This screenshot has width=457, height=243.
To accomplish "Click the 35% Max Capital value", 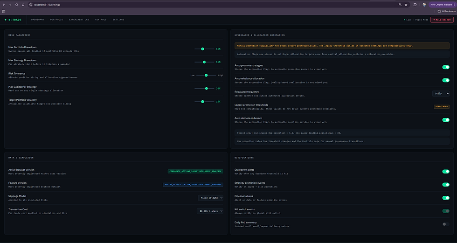I will coord(218,88).
